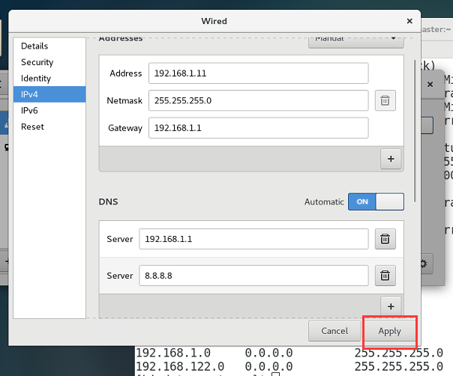Image resolution: width=453 pixels, height=376 pixels.
Task: Click the Netmask field 255.255.255.0
Action: (x=259, y=100)
